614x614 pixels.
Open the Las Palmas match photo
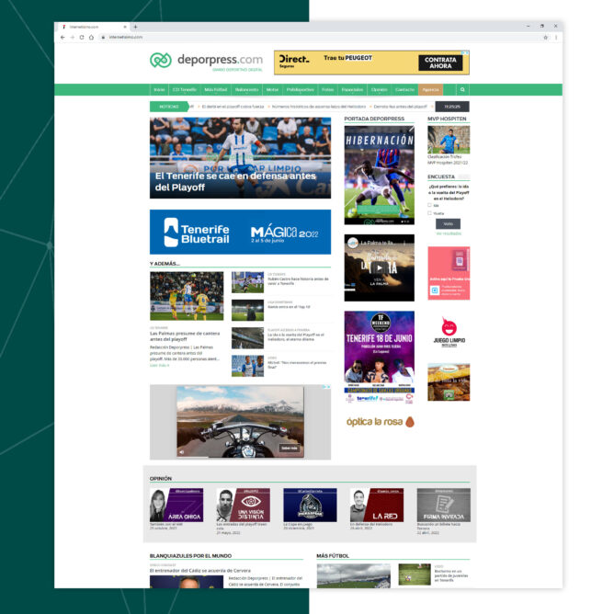click(x=187, y=296)
